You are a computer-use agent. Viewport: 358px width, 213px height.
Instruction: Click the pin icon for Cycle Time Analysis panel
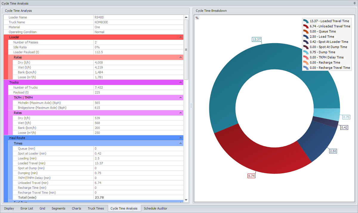point(354,3)
